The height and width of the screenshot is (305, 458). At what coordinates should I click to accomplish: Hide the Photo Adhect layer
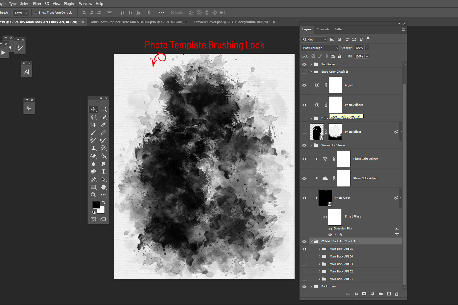point(304,105)
